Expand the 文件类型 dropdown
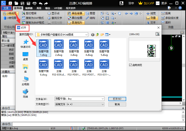186x131 pixels. tap(103, 105)
